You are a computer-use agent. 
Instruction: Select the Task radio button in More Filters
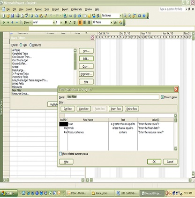pos(21,45)
